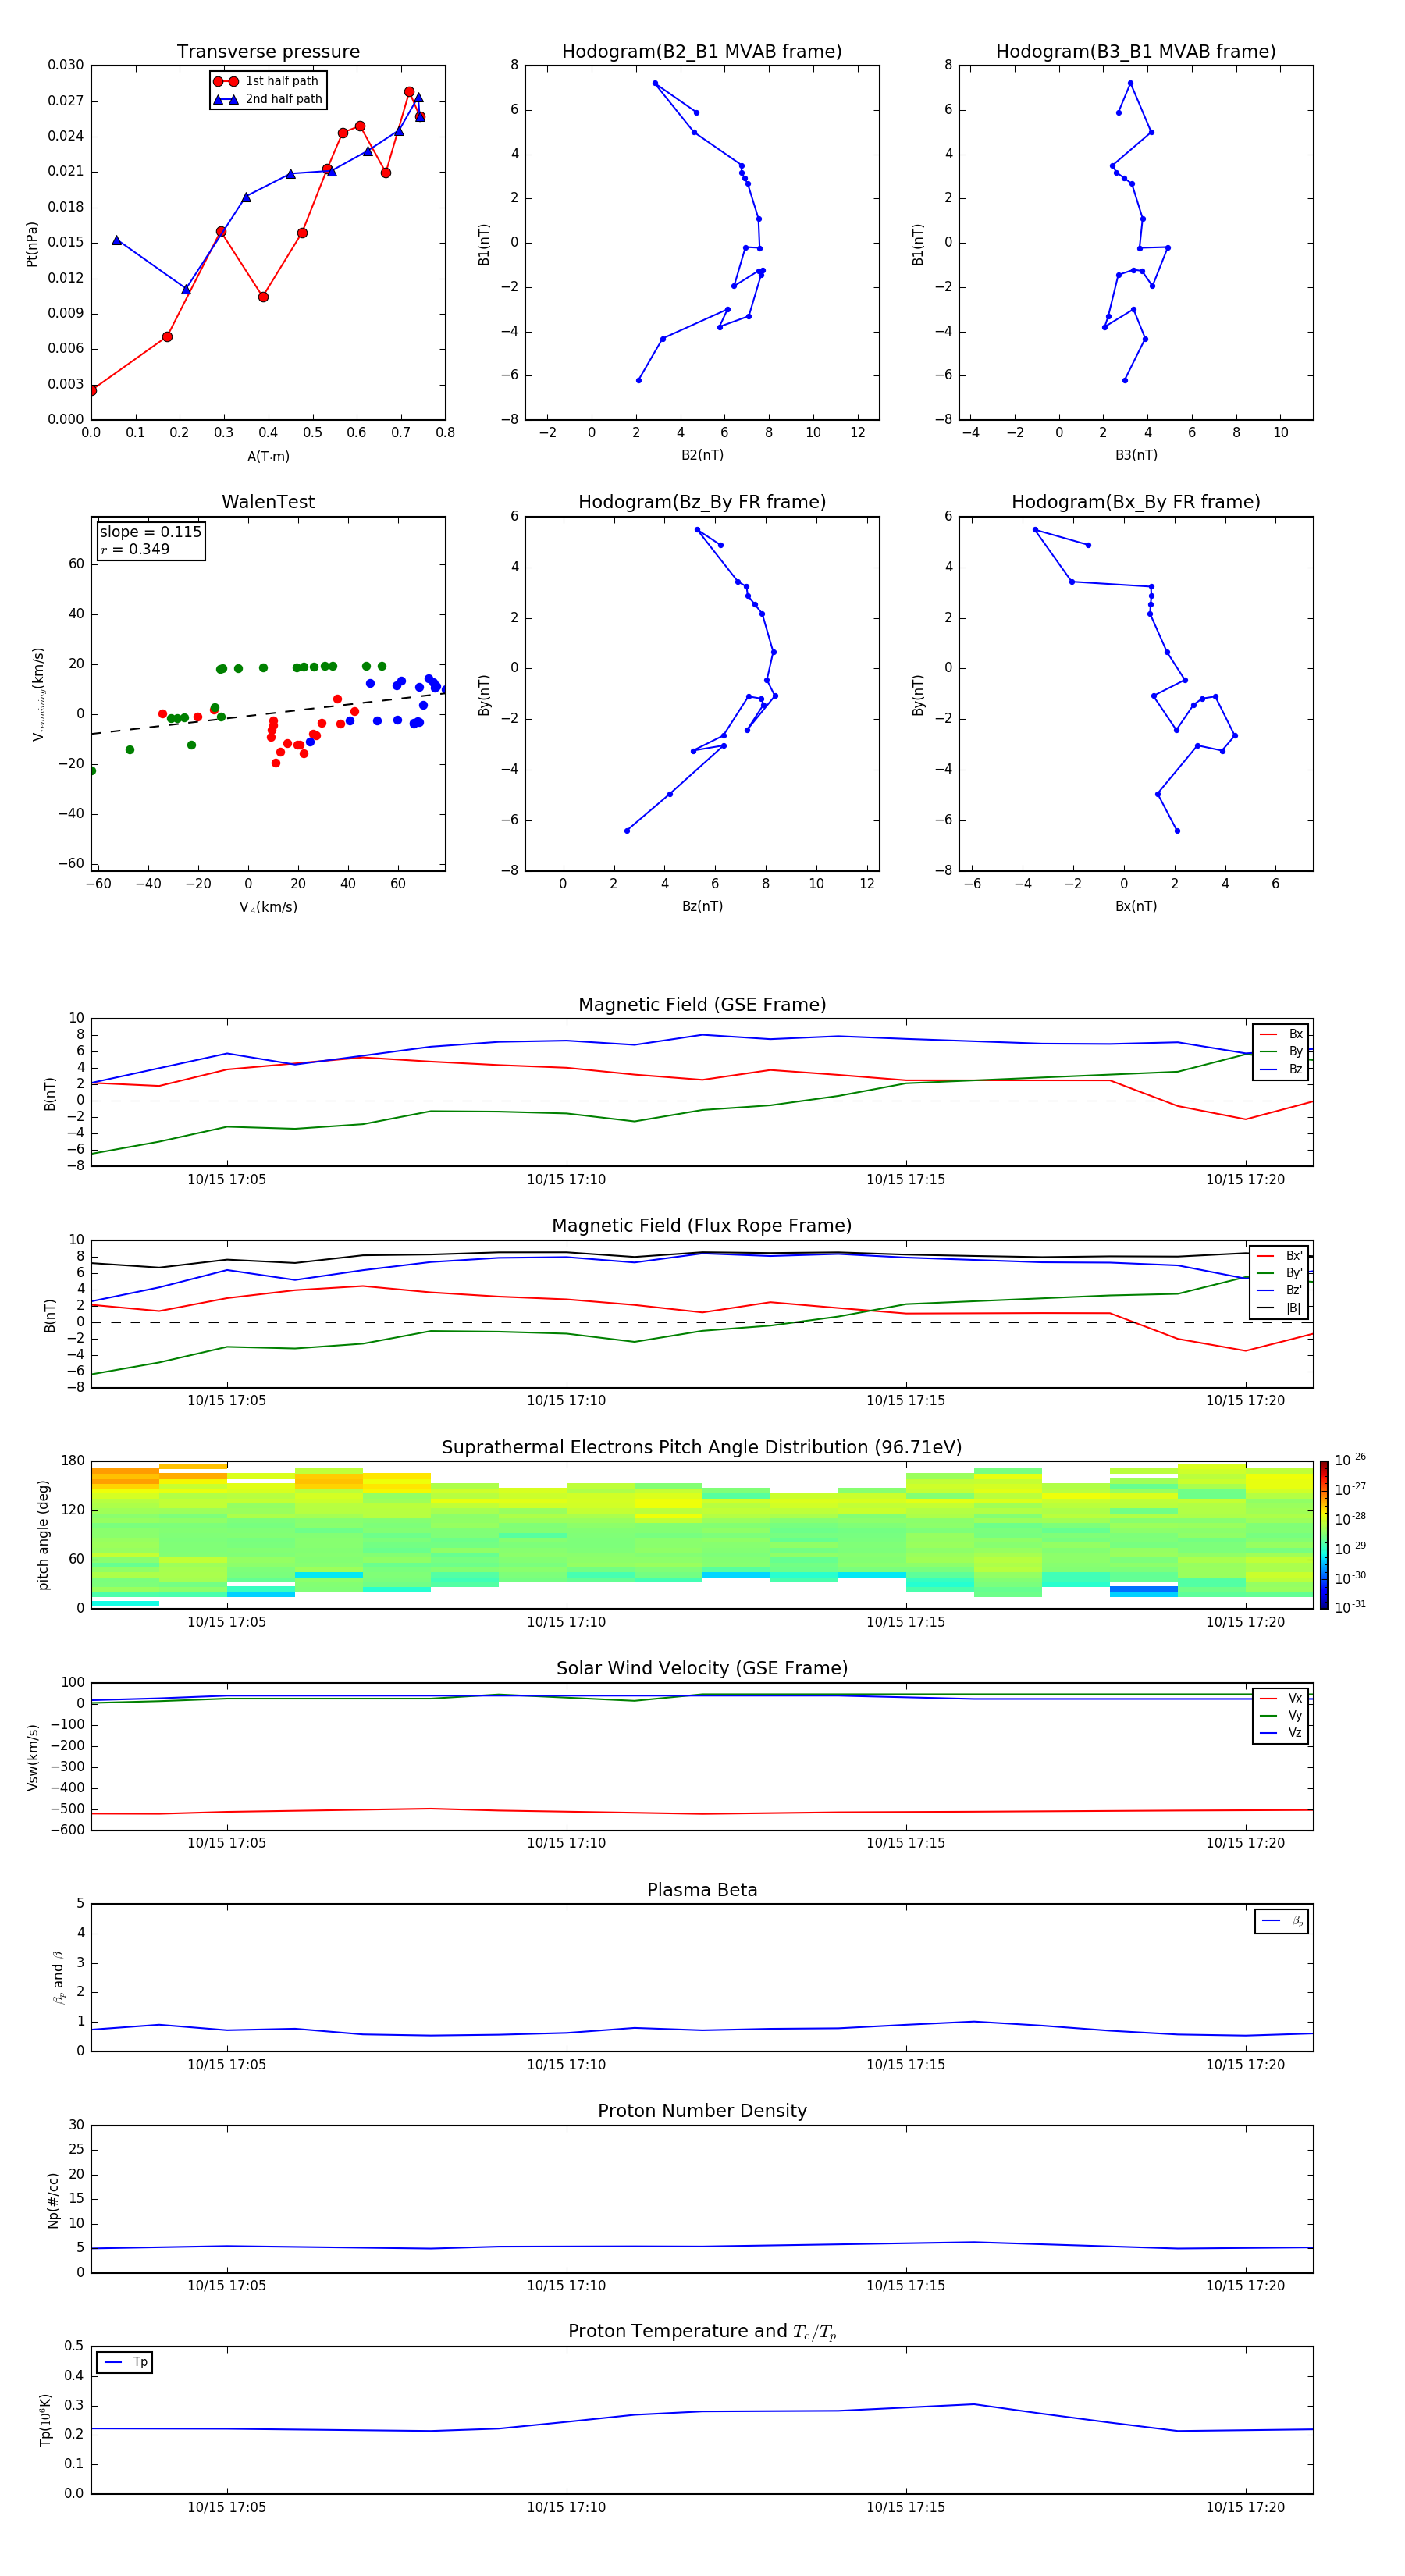The height and width of the screenshot is (2576, 1405).
Task: Click the dashed regression line in WalenTest
Action: 268,713
